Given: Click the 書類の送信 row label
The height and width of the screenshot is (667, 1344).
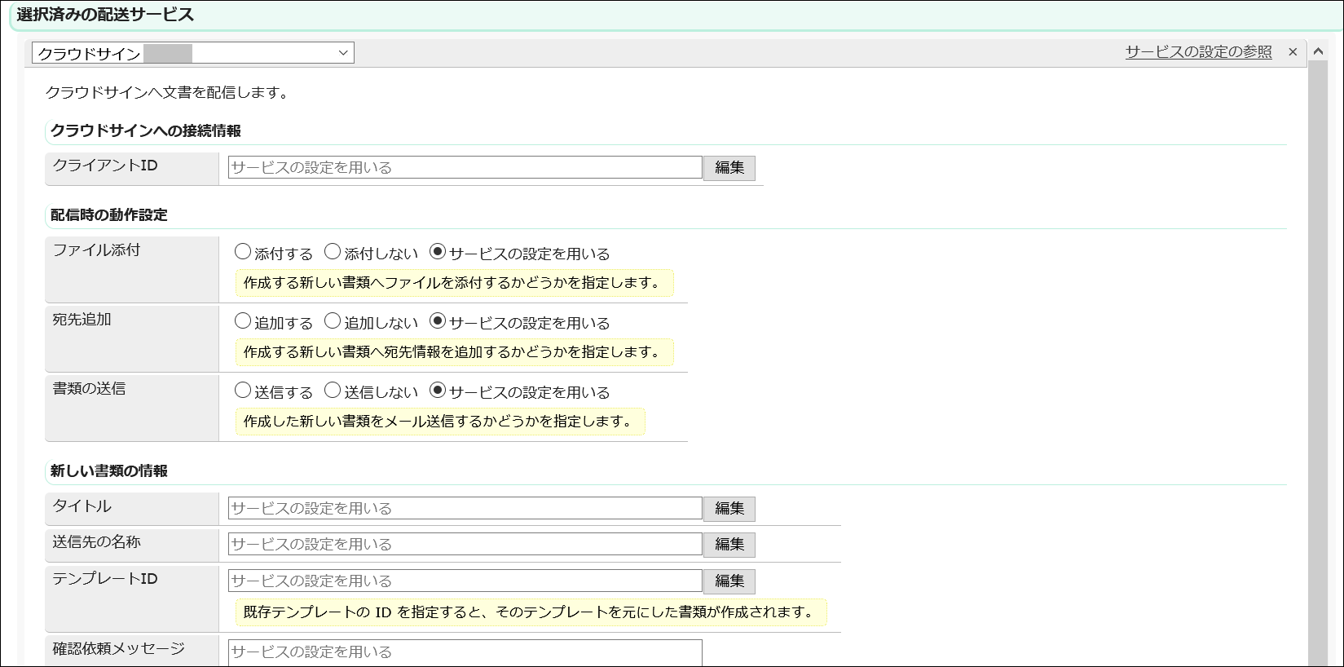Looking at the screenshot, I should pos(90,389).
